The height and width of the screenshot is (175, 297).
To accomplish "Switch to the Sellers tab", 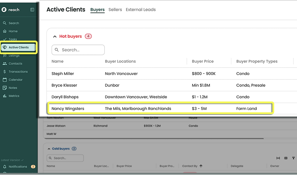I will pyautogui.click(x=115, y=10).
